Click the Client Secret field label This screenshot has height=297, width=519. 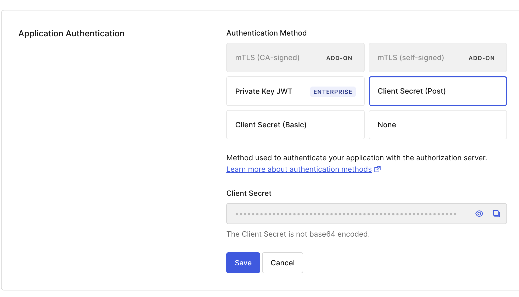(x=249, y=193)
